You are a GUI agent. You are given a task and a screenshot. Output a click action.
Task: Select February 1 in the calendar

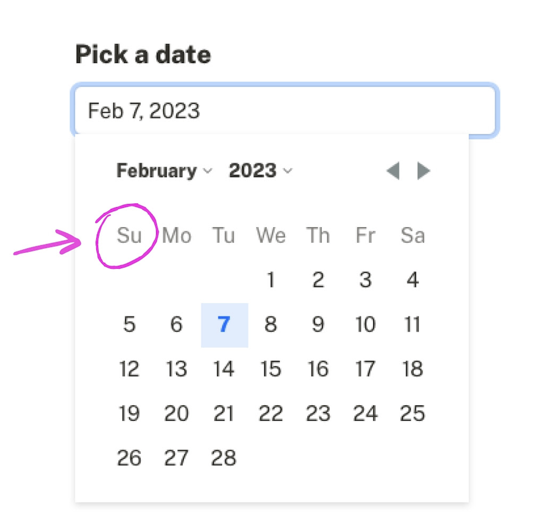(x=271, y=280)
